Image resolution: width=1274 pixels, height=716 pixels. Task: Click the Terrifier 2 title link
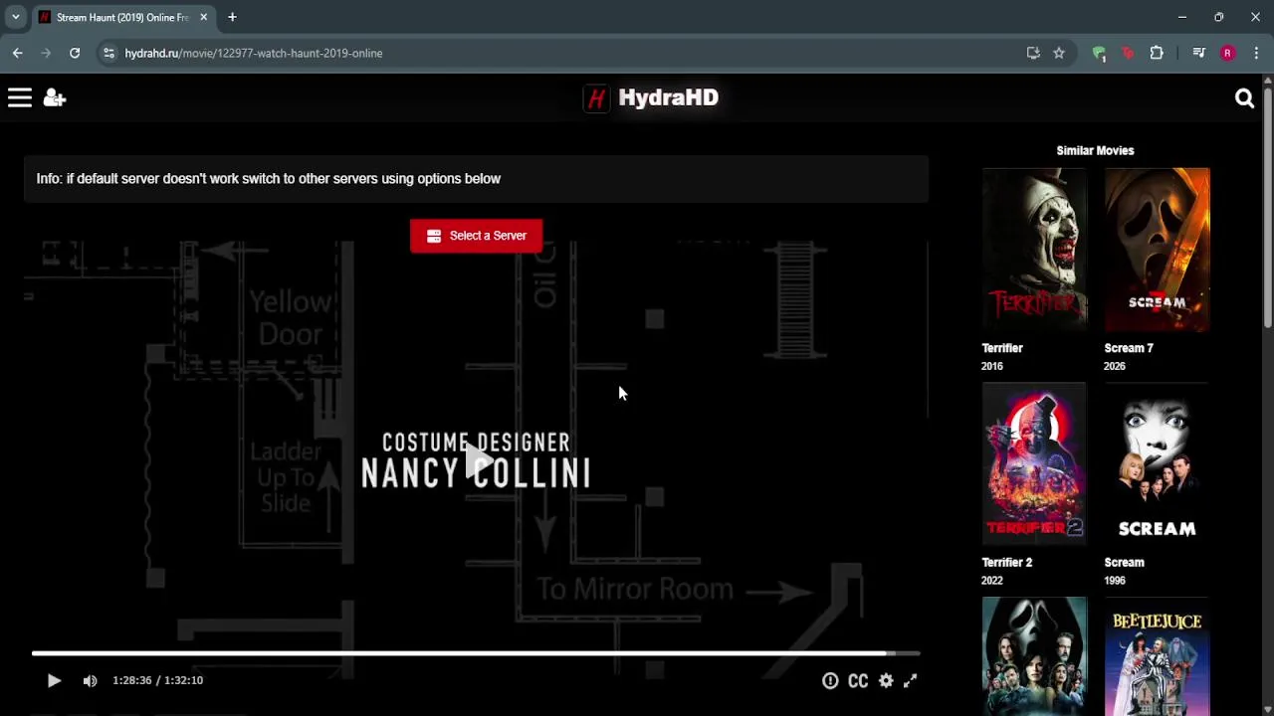1007,562
